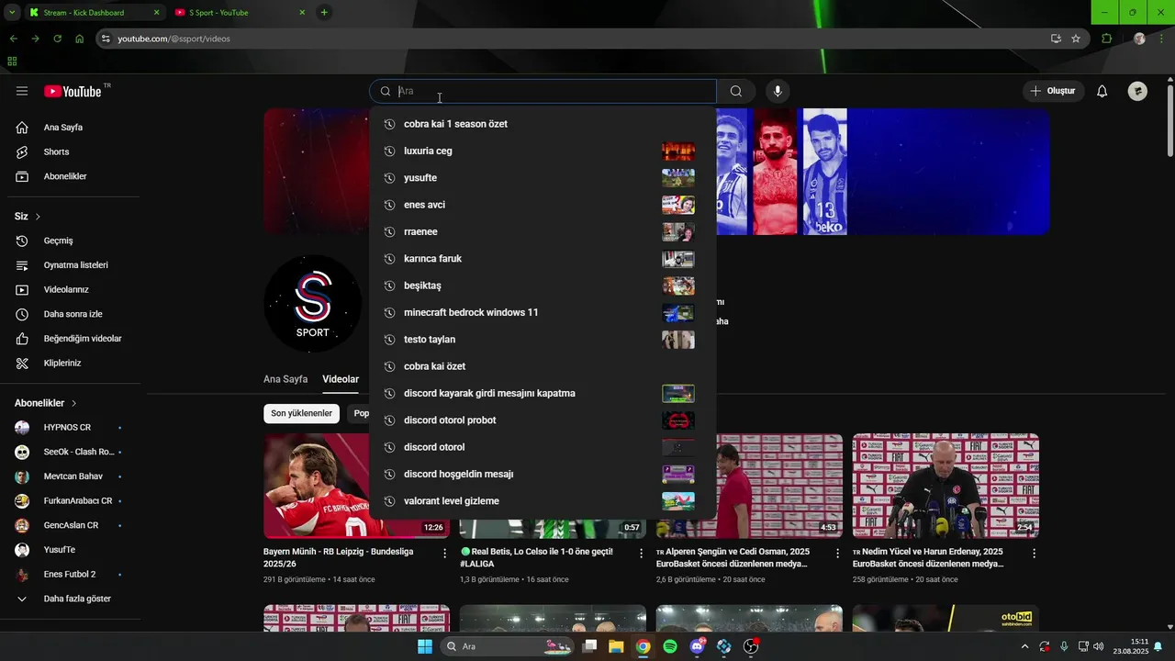Open options for Bayern Münih video
The height and width of the screenshot is (661, 1175).
coord(445,554)
